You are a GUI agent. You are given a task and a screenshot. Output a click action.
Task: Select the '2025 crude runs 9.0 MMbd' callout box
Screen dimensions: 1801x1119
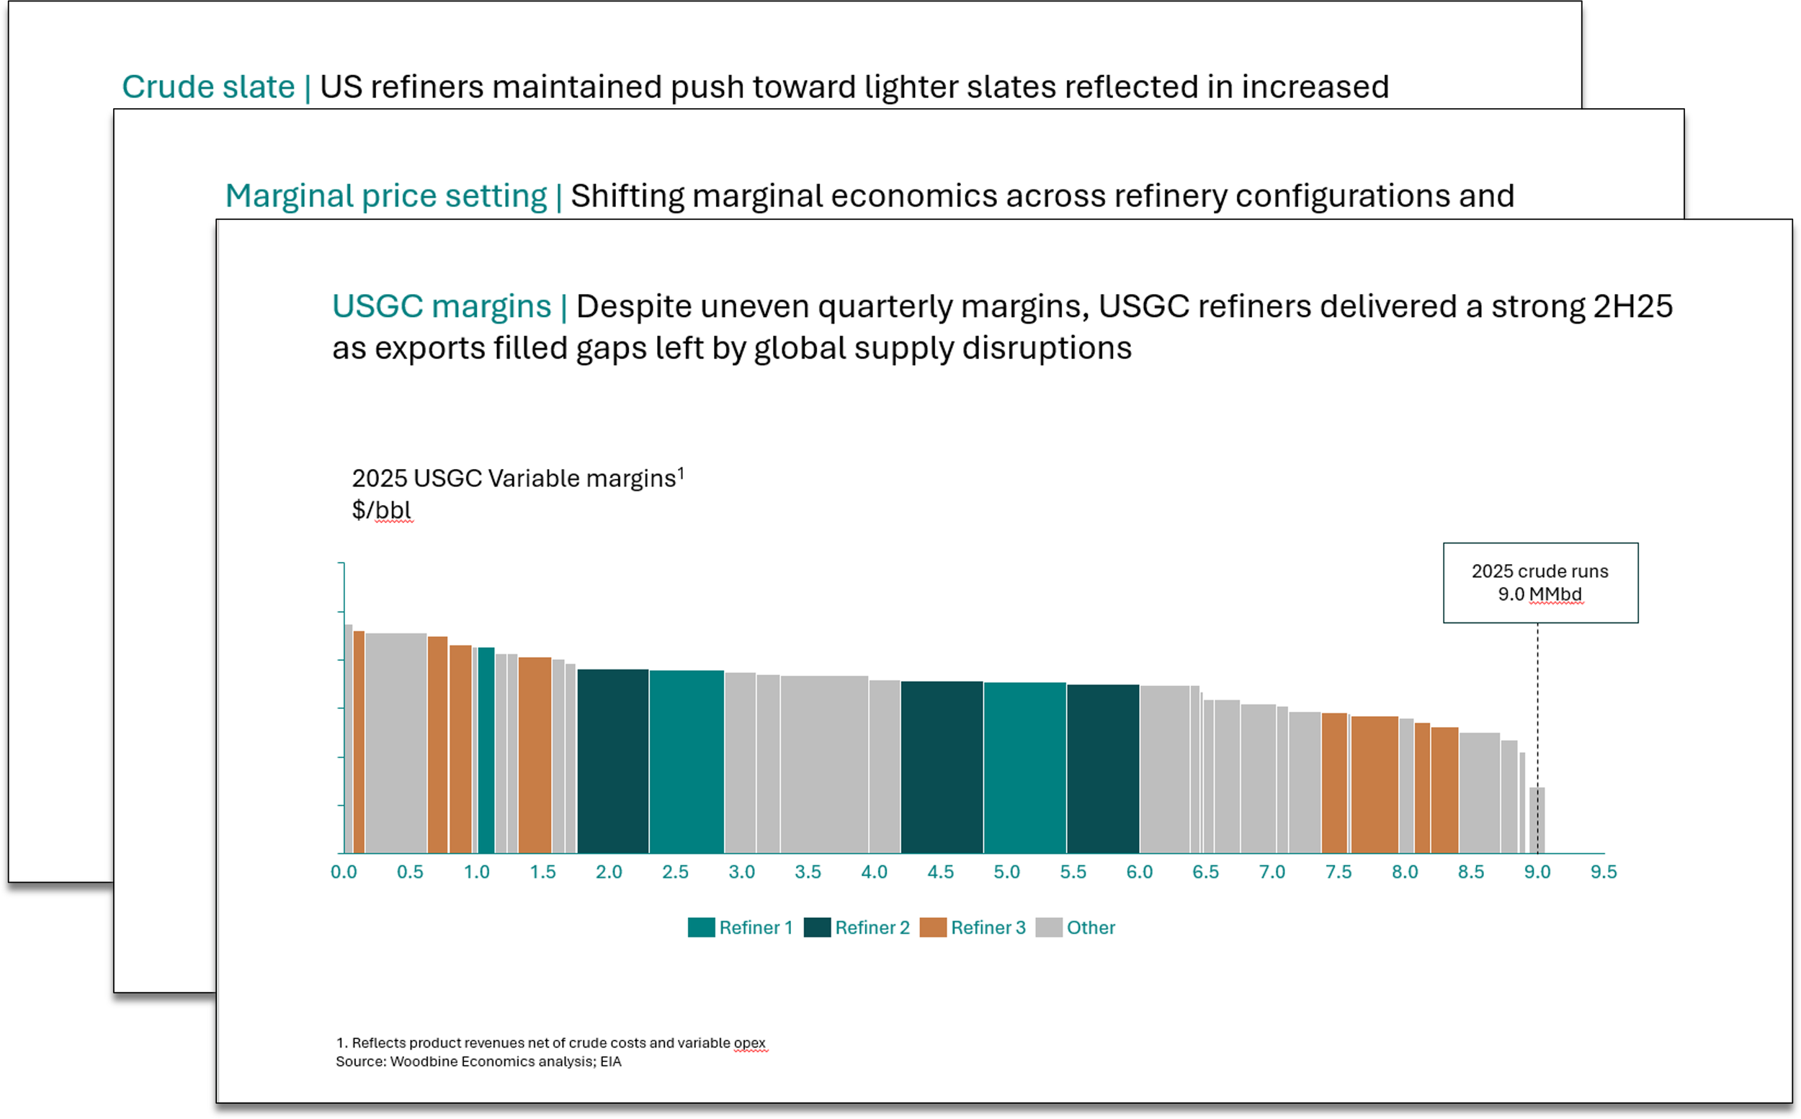pyautogui.click(x=1541, y=583)
